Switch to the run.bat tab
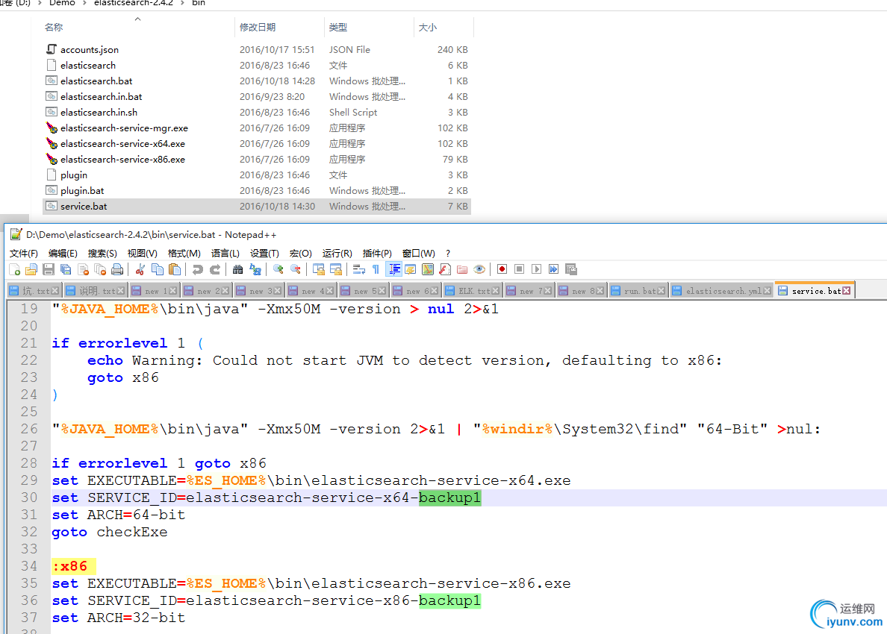 point(638,291)
